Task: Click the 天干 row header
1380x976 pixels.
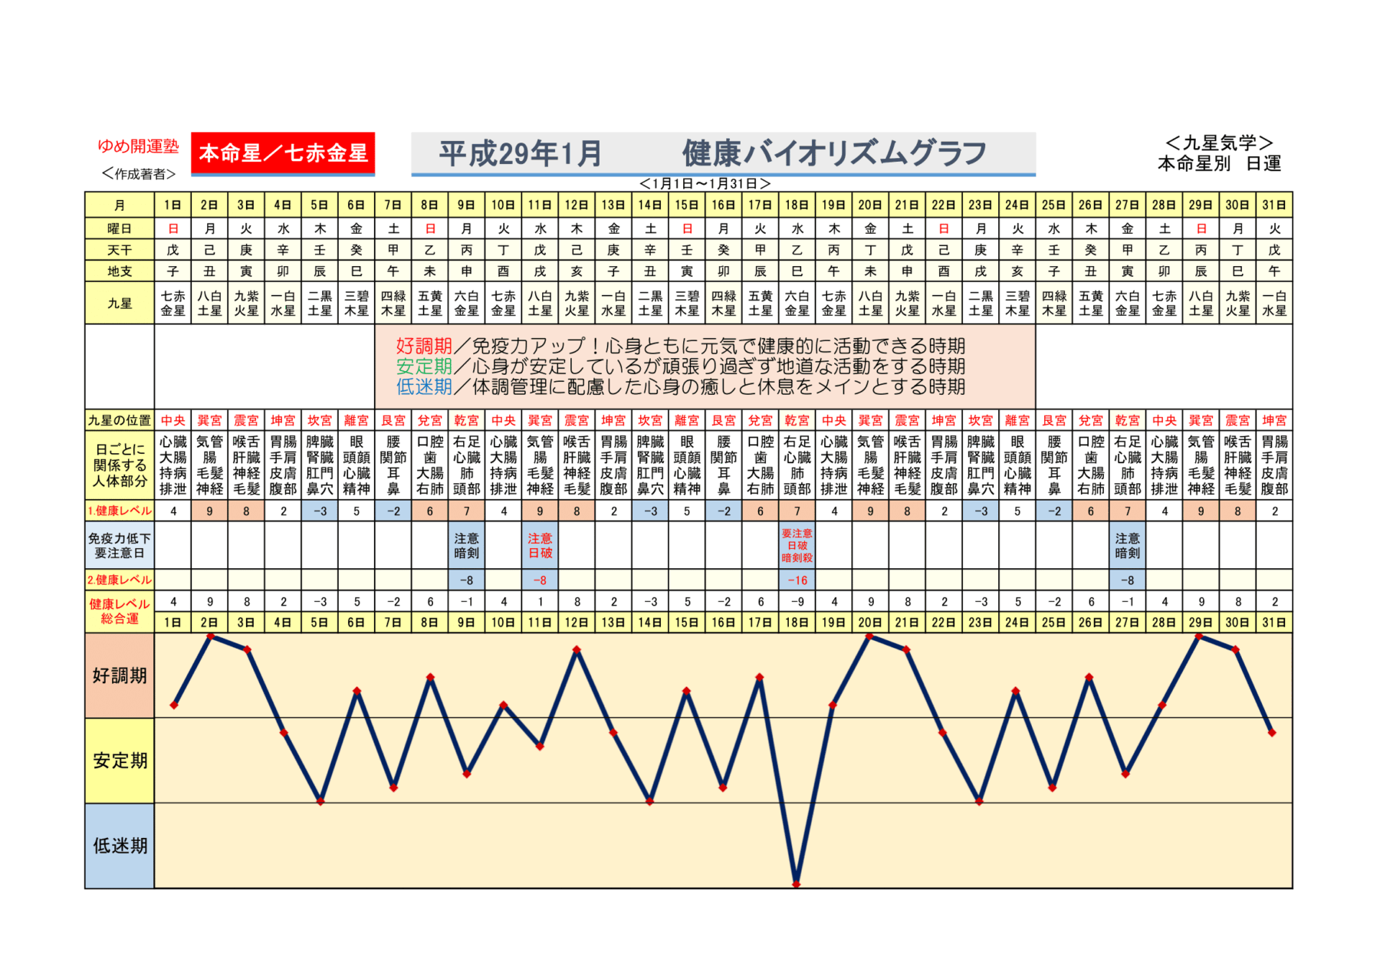Action: 120,250
